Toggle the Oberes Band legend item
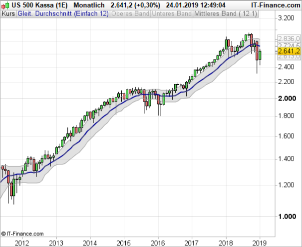 [130, 14]
